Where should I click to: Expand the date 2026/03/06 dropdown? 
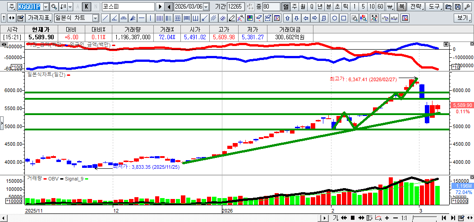tap(206, 7)
